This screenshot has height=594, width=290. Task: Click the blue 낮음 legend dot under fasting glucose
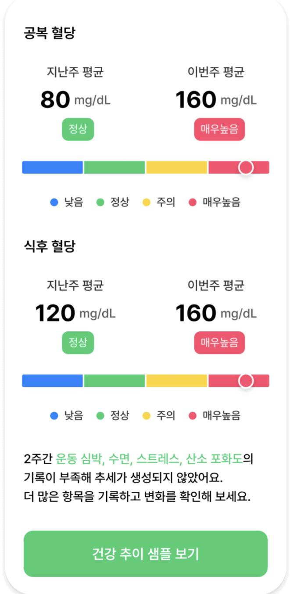[x=54, y=202]
